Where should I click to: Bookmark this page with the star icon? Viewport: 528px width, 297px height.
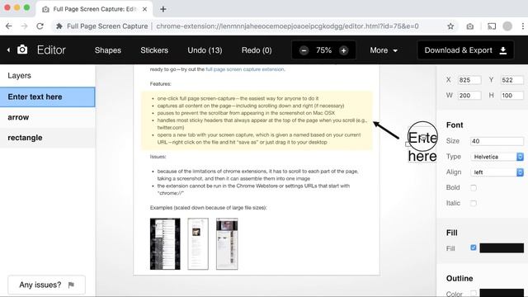click(450, 26)
